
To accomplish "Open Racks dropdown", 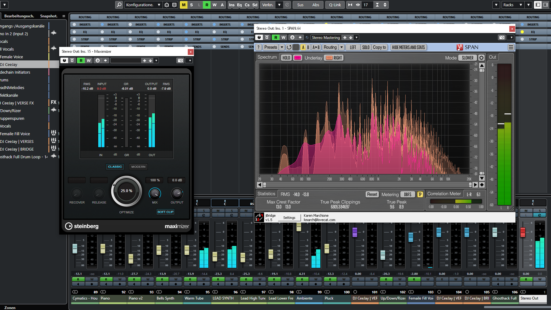I will [513, 5].
